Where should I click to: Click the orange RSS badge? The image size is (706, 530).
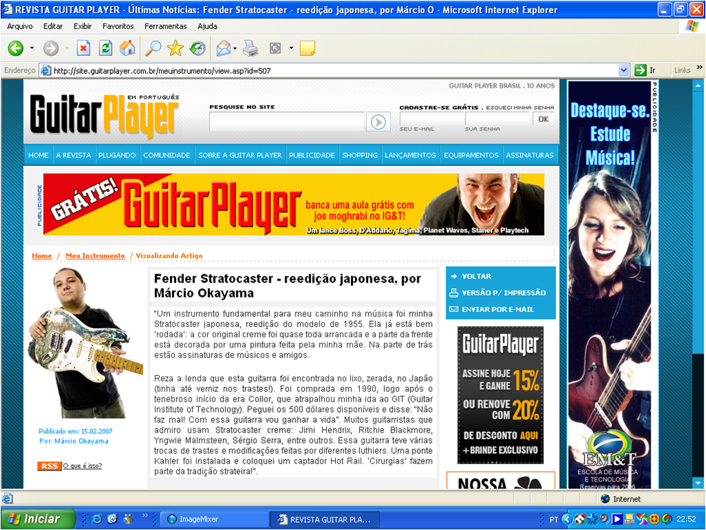coord(49,466)
